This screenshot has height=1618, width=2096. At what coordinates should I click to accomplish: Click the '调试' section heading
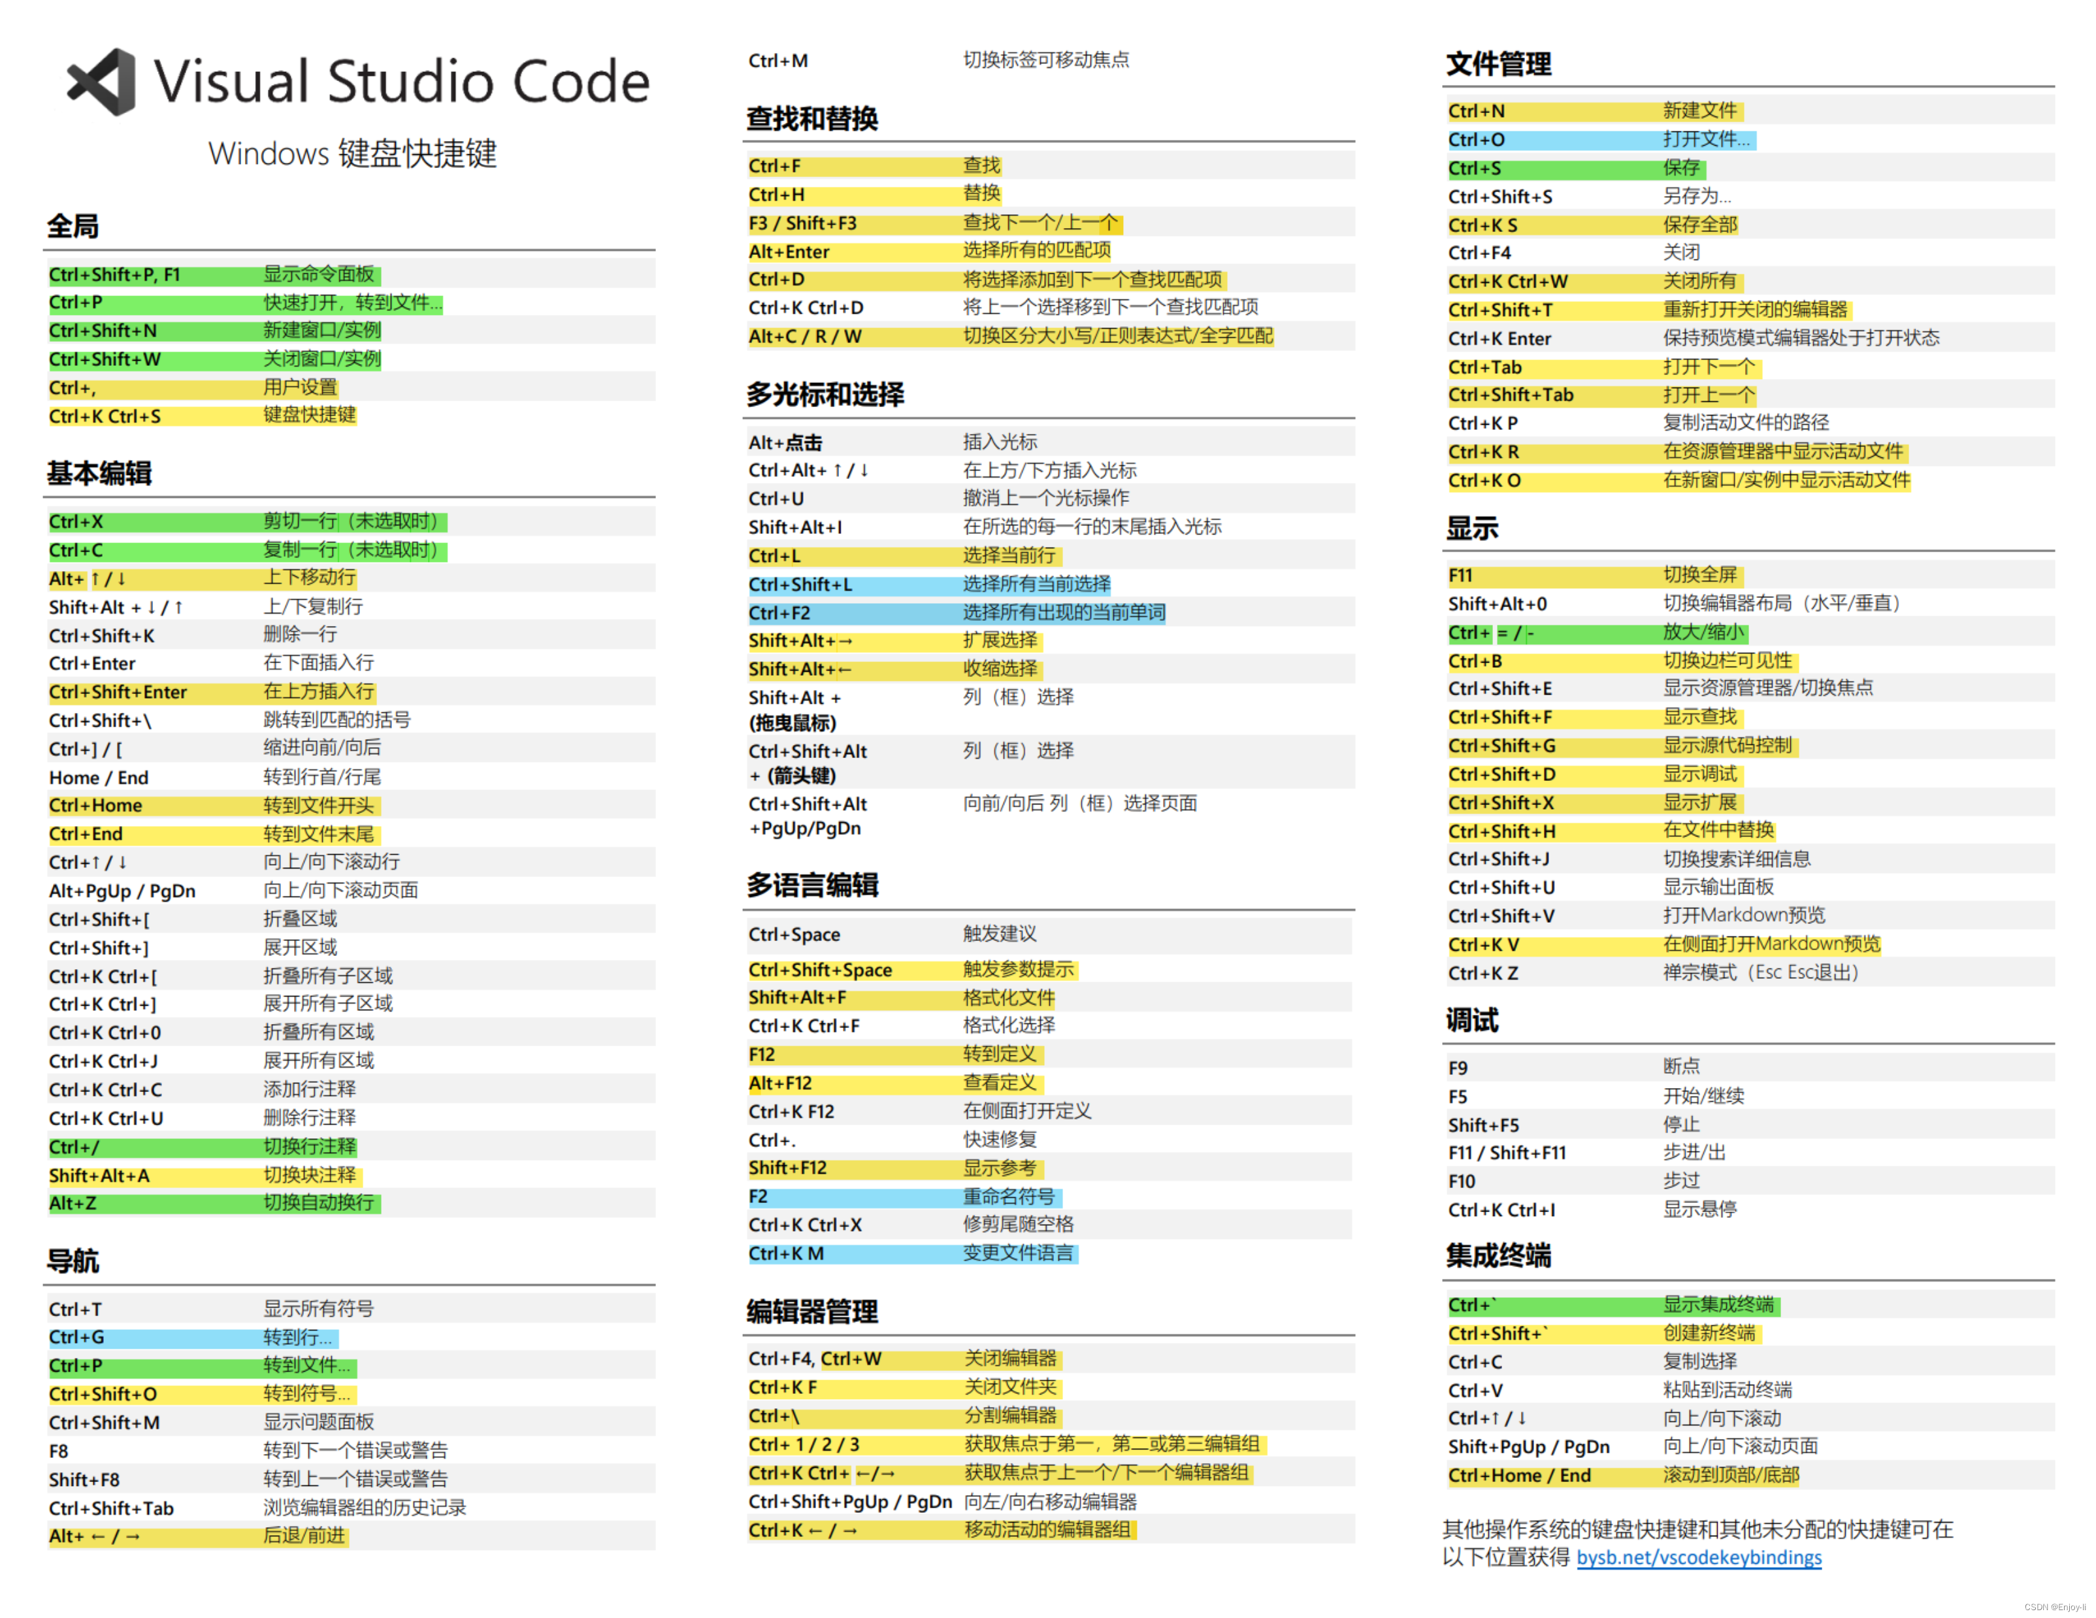[1472, 1020]
